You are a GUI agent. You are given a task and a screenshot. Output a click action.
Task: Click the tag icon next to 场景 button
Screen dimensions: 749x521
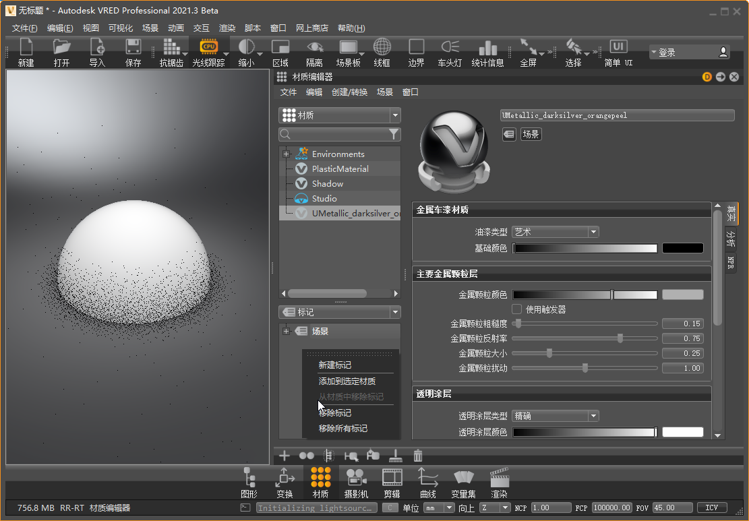click(509, 134)
